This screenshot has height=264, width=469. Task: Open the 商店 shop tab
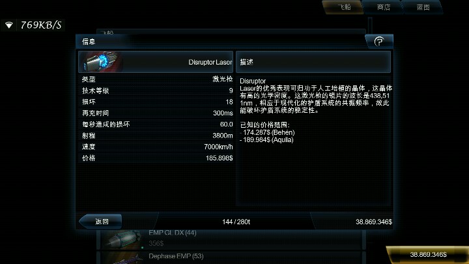pyautogui.click(x=383, y=7)
